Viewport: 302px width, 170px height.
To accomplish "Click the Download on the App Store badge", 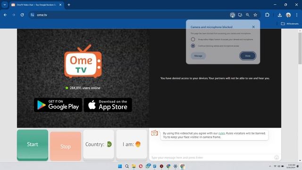I will tap(108, 105).
